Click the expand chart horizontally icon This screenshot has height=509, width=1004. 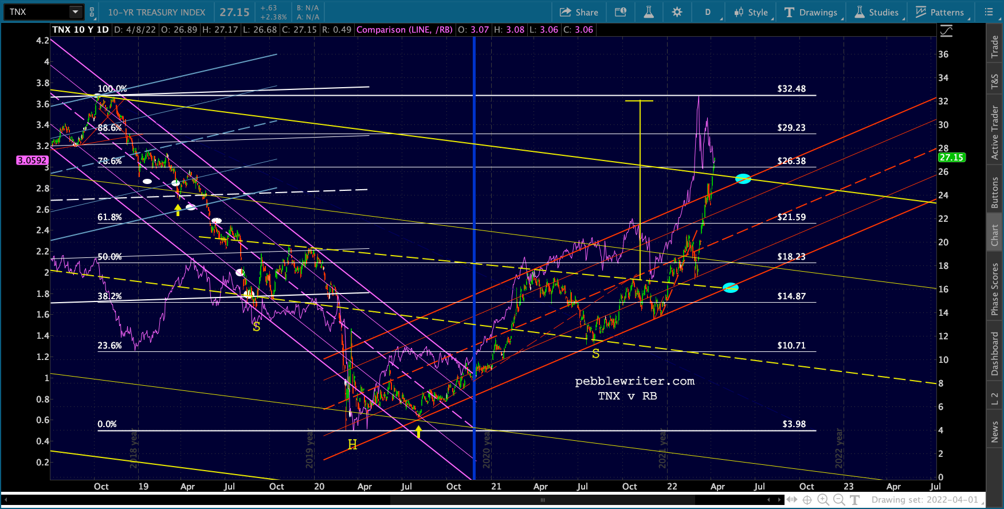792,500
